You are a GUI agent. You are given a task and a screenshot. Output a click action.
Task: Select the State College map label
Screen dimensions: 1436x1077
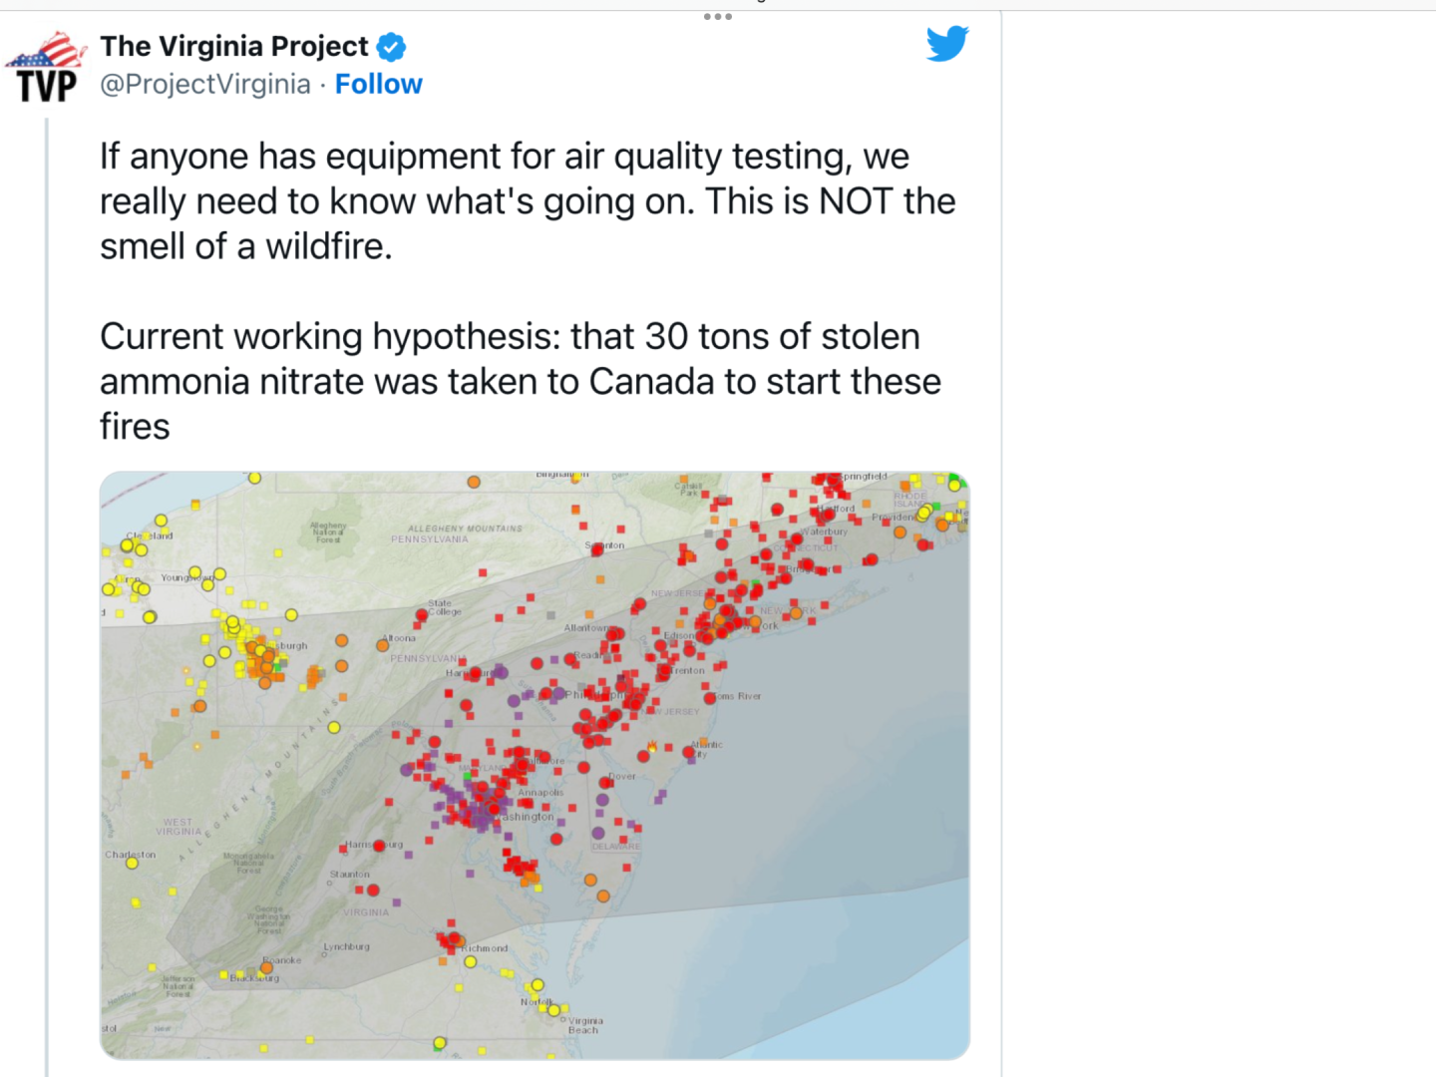[x=445, y=607]
